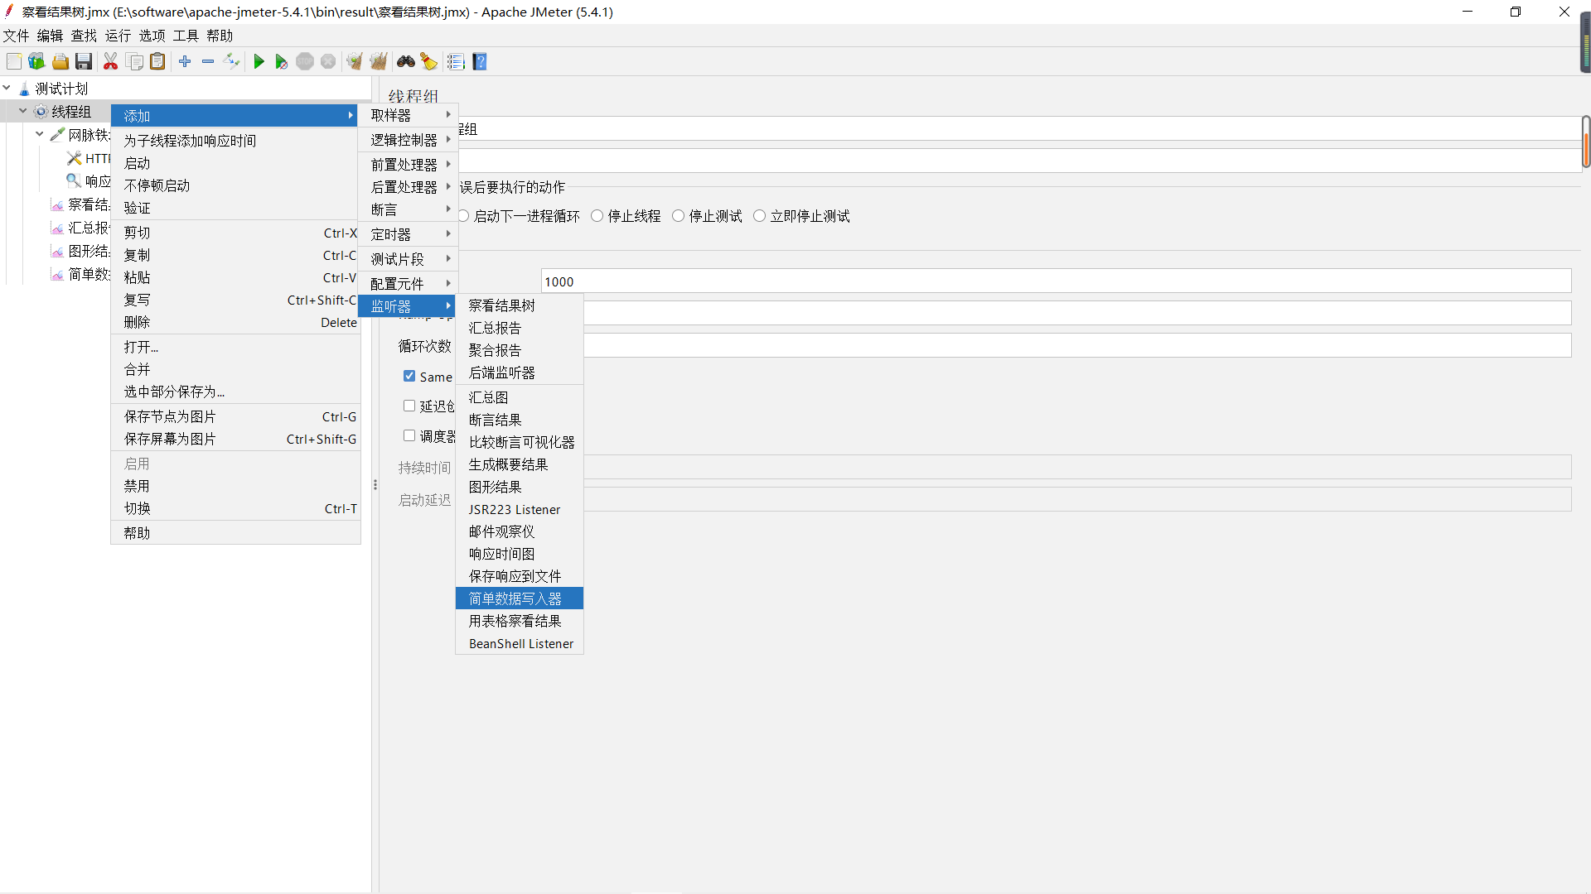This screenshot has height=894, width=1591.
Task: Collapse the 网脉 sampler tree node
Action: pos(40,134)
